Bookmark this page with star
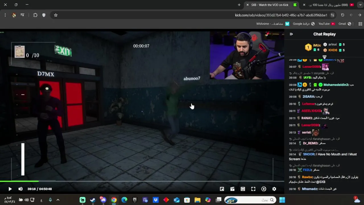 pyautogui.click(x=56, y=15)
